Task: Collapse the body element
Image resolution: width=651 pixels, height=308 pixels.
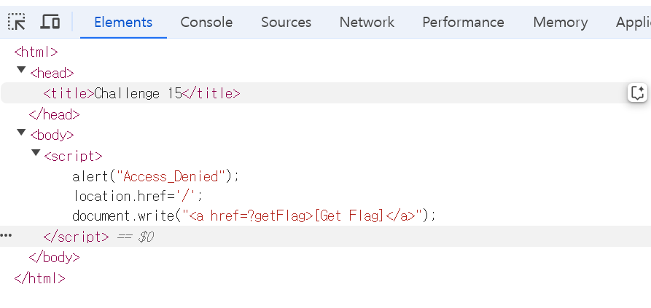Action: [x=21, y=133]
